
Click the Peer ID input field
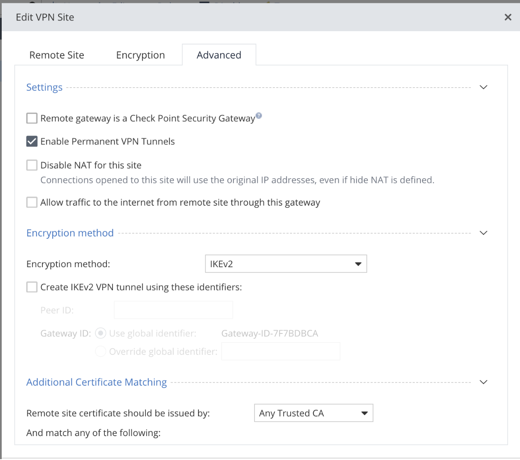[173, 310]
